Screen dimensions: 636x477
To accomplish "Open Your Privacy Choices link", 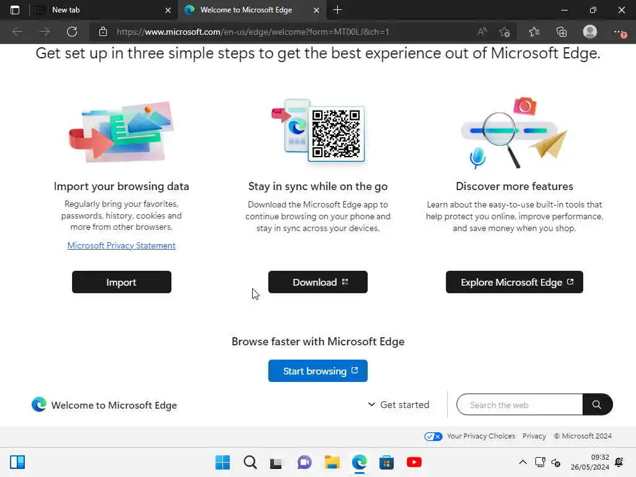I will 481,436.
